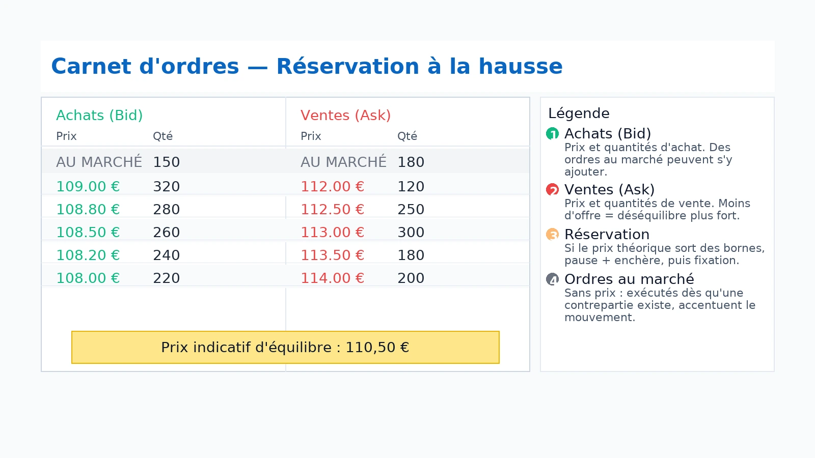Select the 113.50 € ask price
815x458 pixels.
pos(332,255)
